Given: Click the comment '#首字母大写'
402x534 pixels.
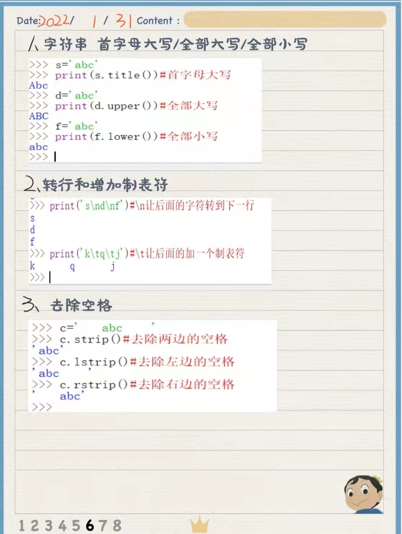Looking at the screenshot, I should pos(195,75).
